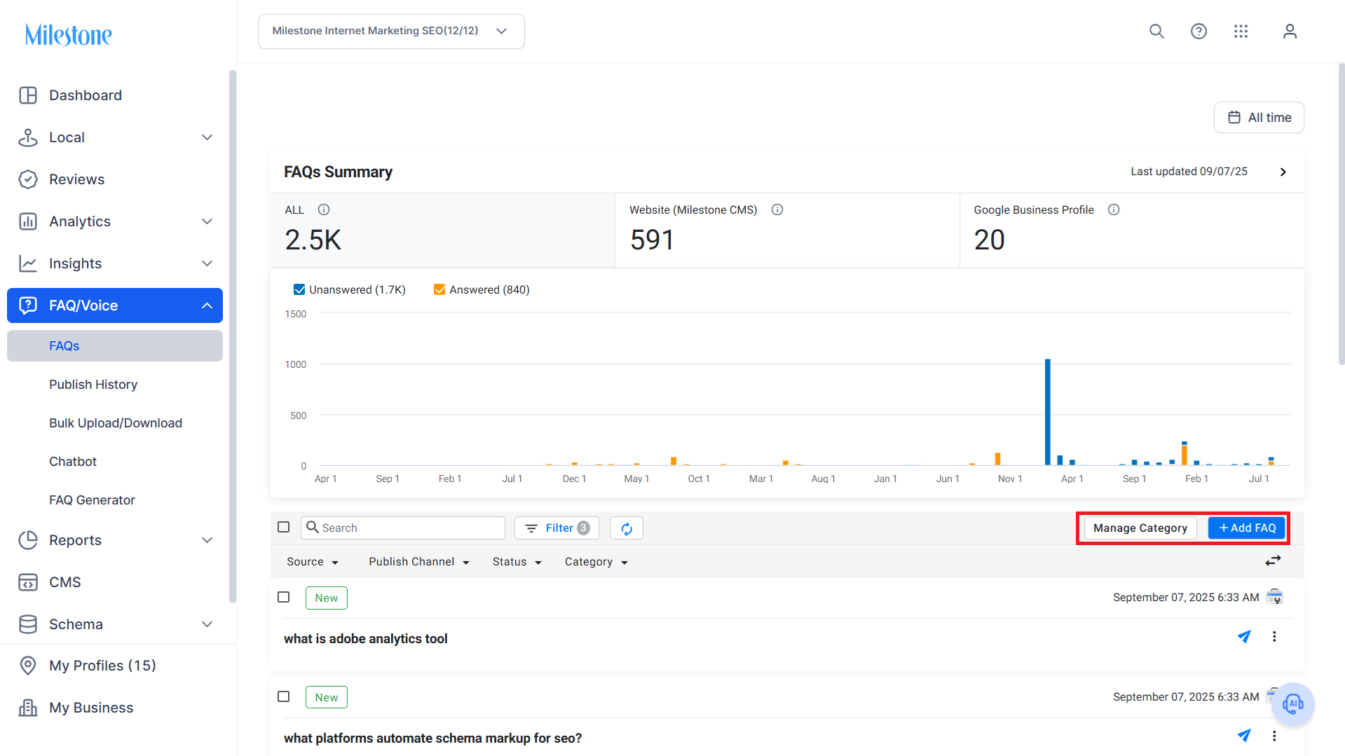Viewport: 1345px width, 756px height.
Task: Open the help question mark icon
Action: pyautogui.click(x=1199, y=32)
